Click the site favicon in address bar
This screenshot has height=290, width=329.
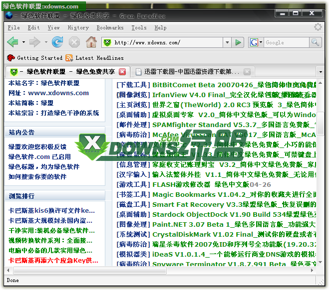107,42
